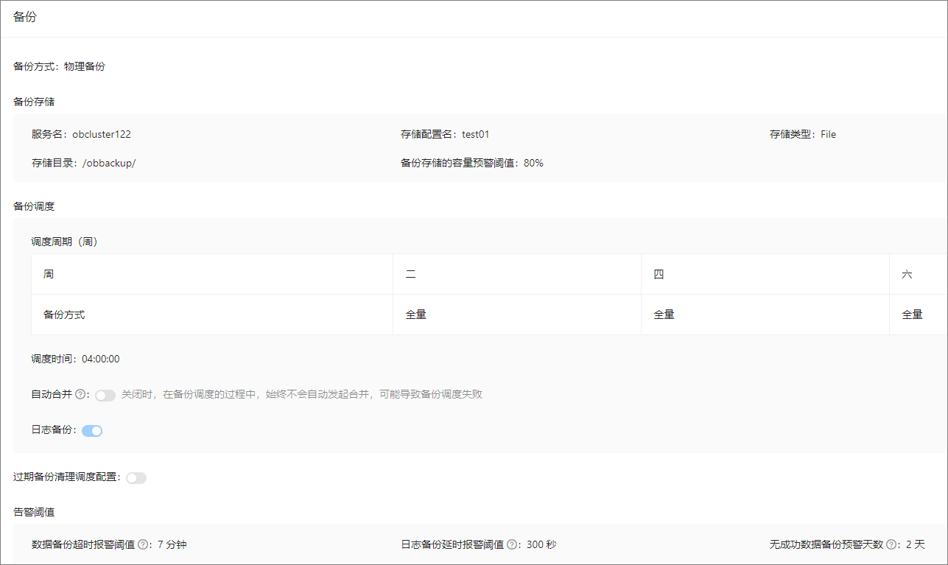Click the 备份方式 row label in table
This screenshot has width=948, height=565.
point(64,315)
